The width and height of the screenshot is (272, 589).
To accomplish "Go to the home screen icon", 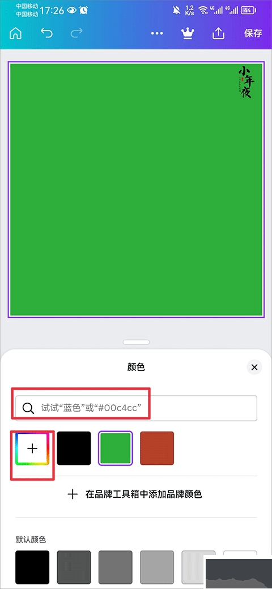I will [15, 33].
